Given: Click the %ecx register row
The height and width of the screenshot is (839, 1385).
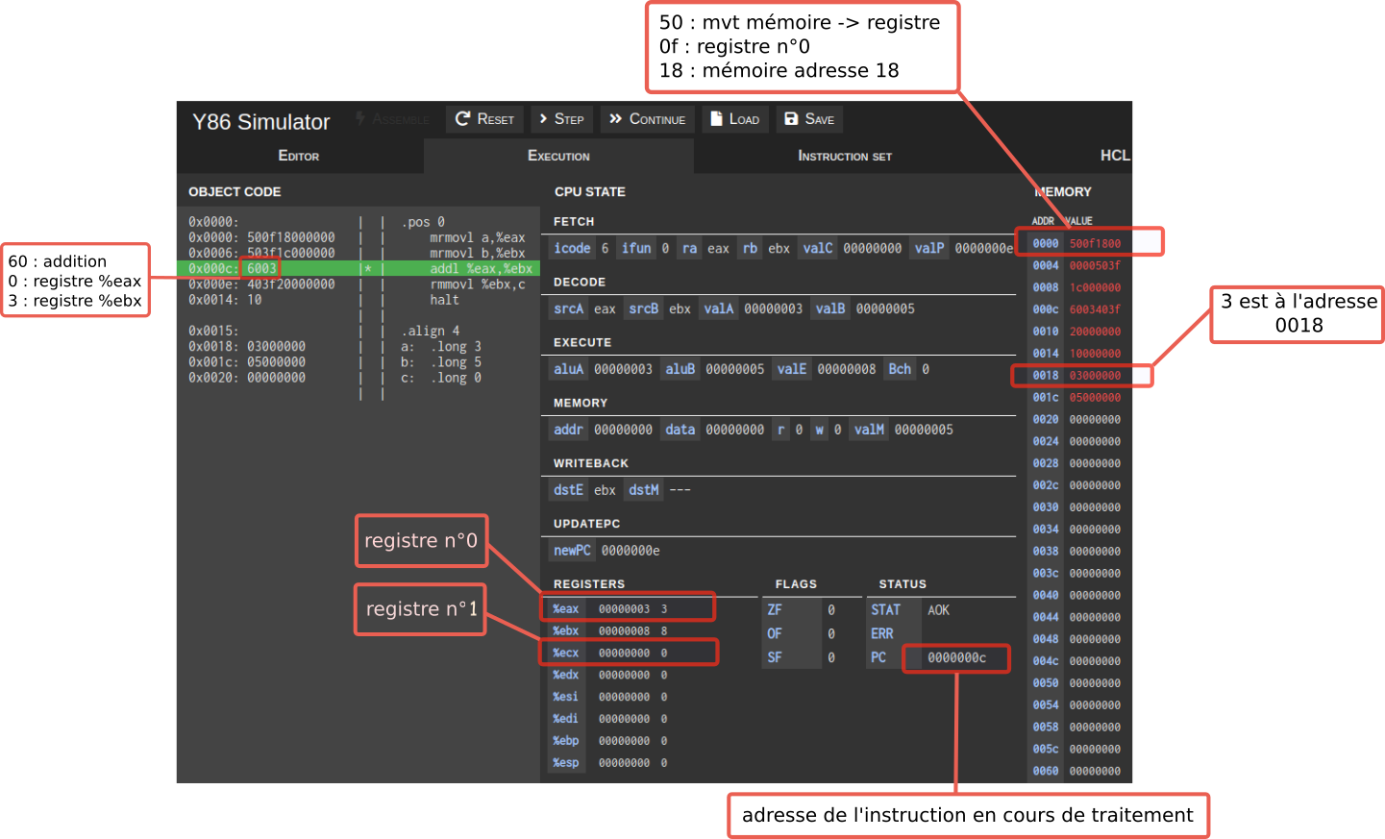Looking at the screenshot, I should tap(628, 653).
